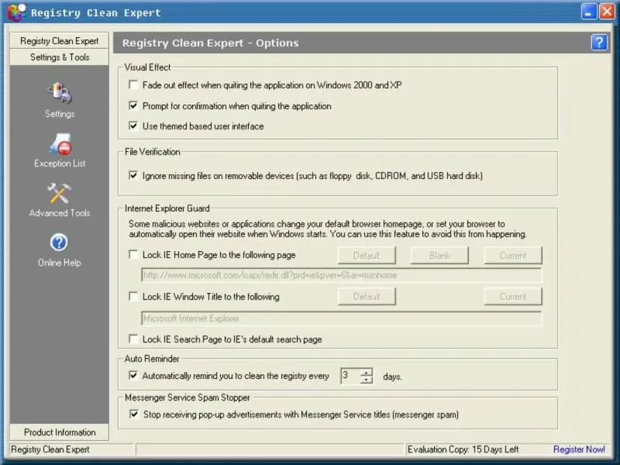Screen dimensions: 620x465
Task: Open the Product Information sidebar tab
Action: tap(60, 432)
